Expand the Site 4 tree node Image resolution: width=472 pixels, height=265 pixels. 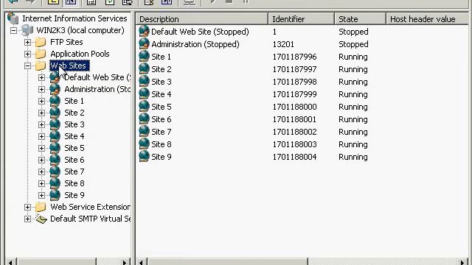(41, 136)
